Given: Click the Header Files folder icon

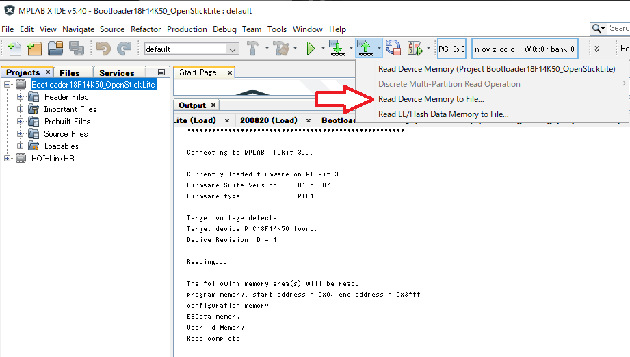Looking at the screenshot, I should tap(34, 97).
